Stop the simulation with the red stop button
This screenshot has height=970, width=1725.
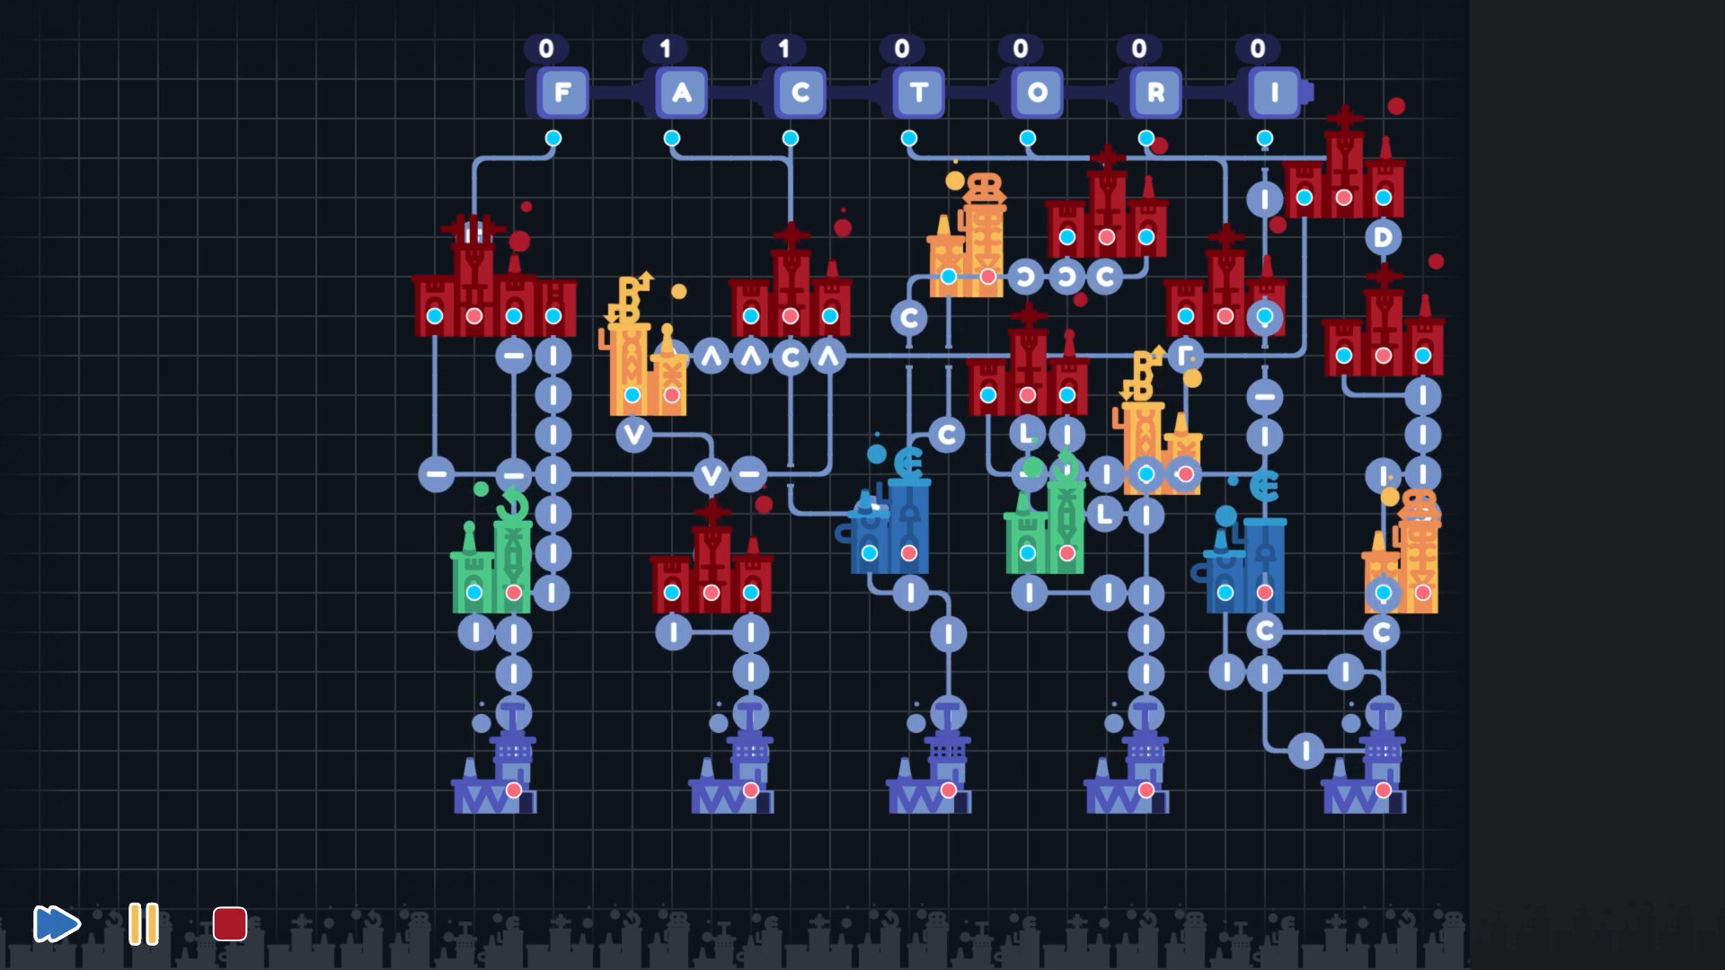click(x=230, y=923)
